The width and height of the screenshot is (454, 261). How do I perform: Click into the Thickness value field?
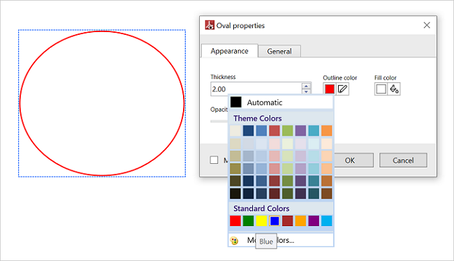256,89
